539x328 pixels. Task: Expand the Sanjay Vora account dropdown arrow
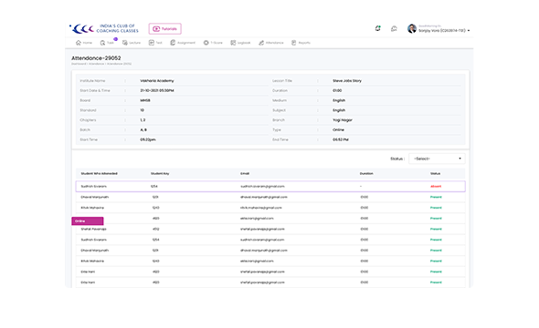(469, 30)
